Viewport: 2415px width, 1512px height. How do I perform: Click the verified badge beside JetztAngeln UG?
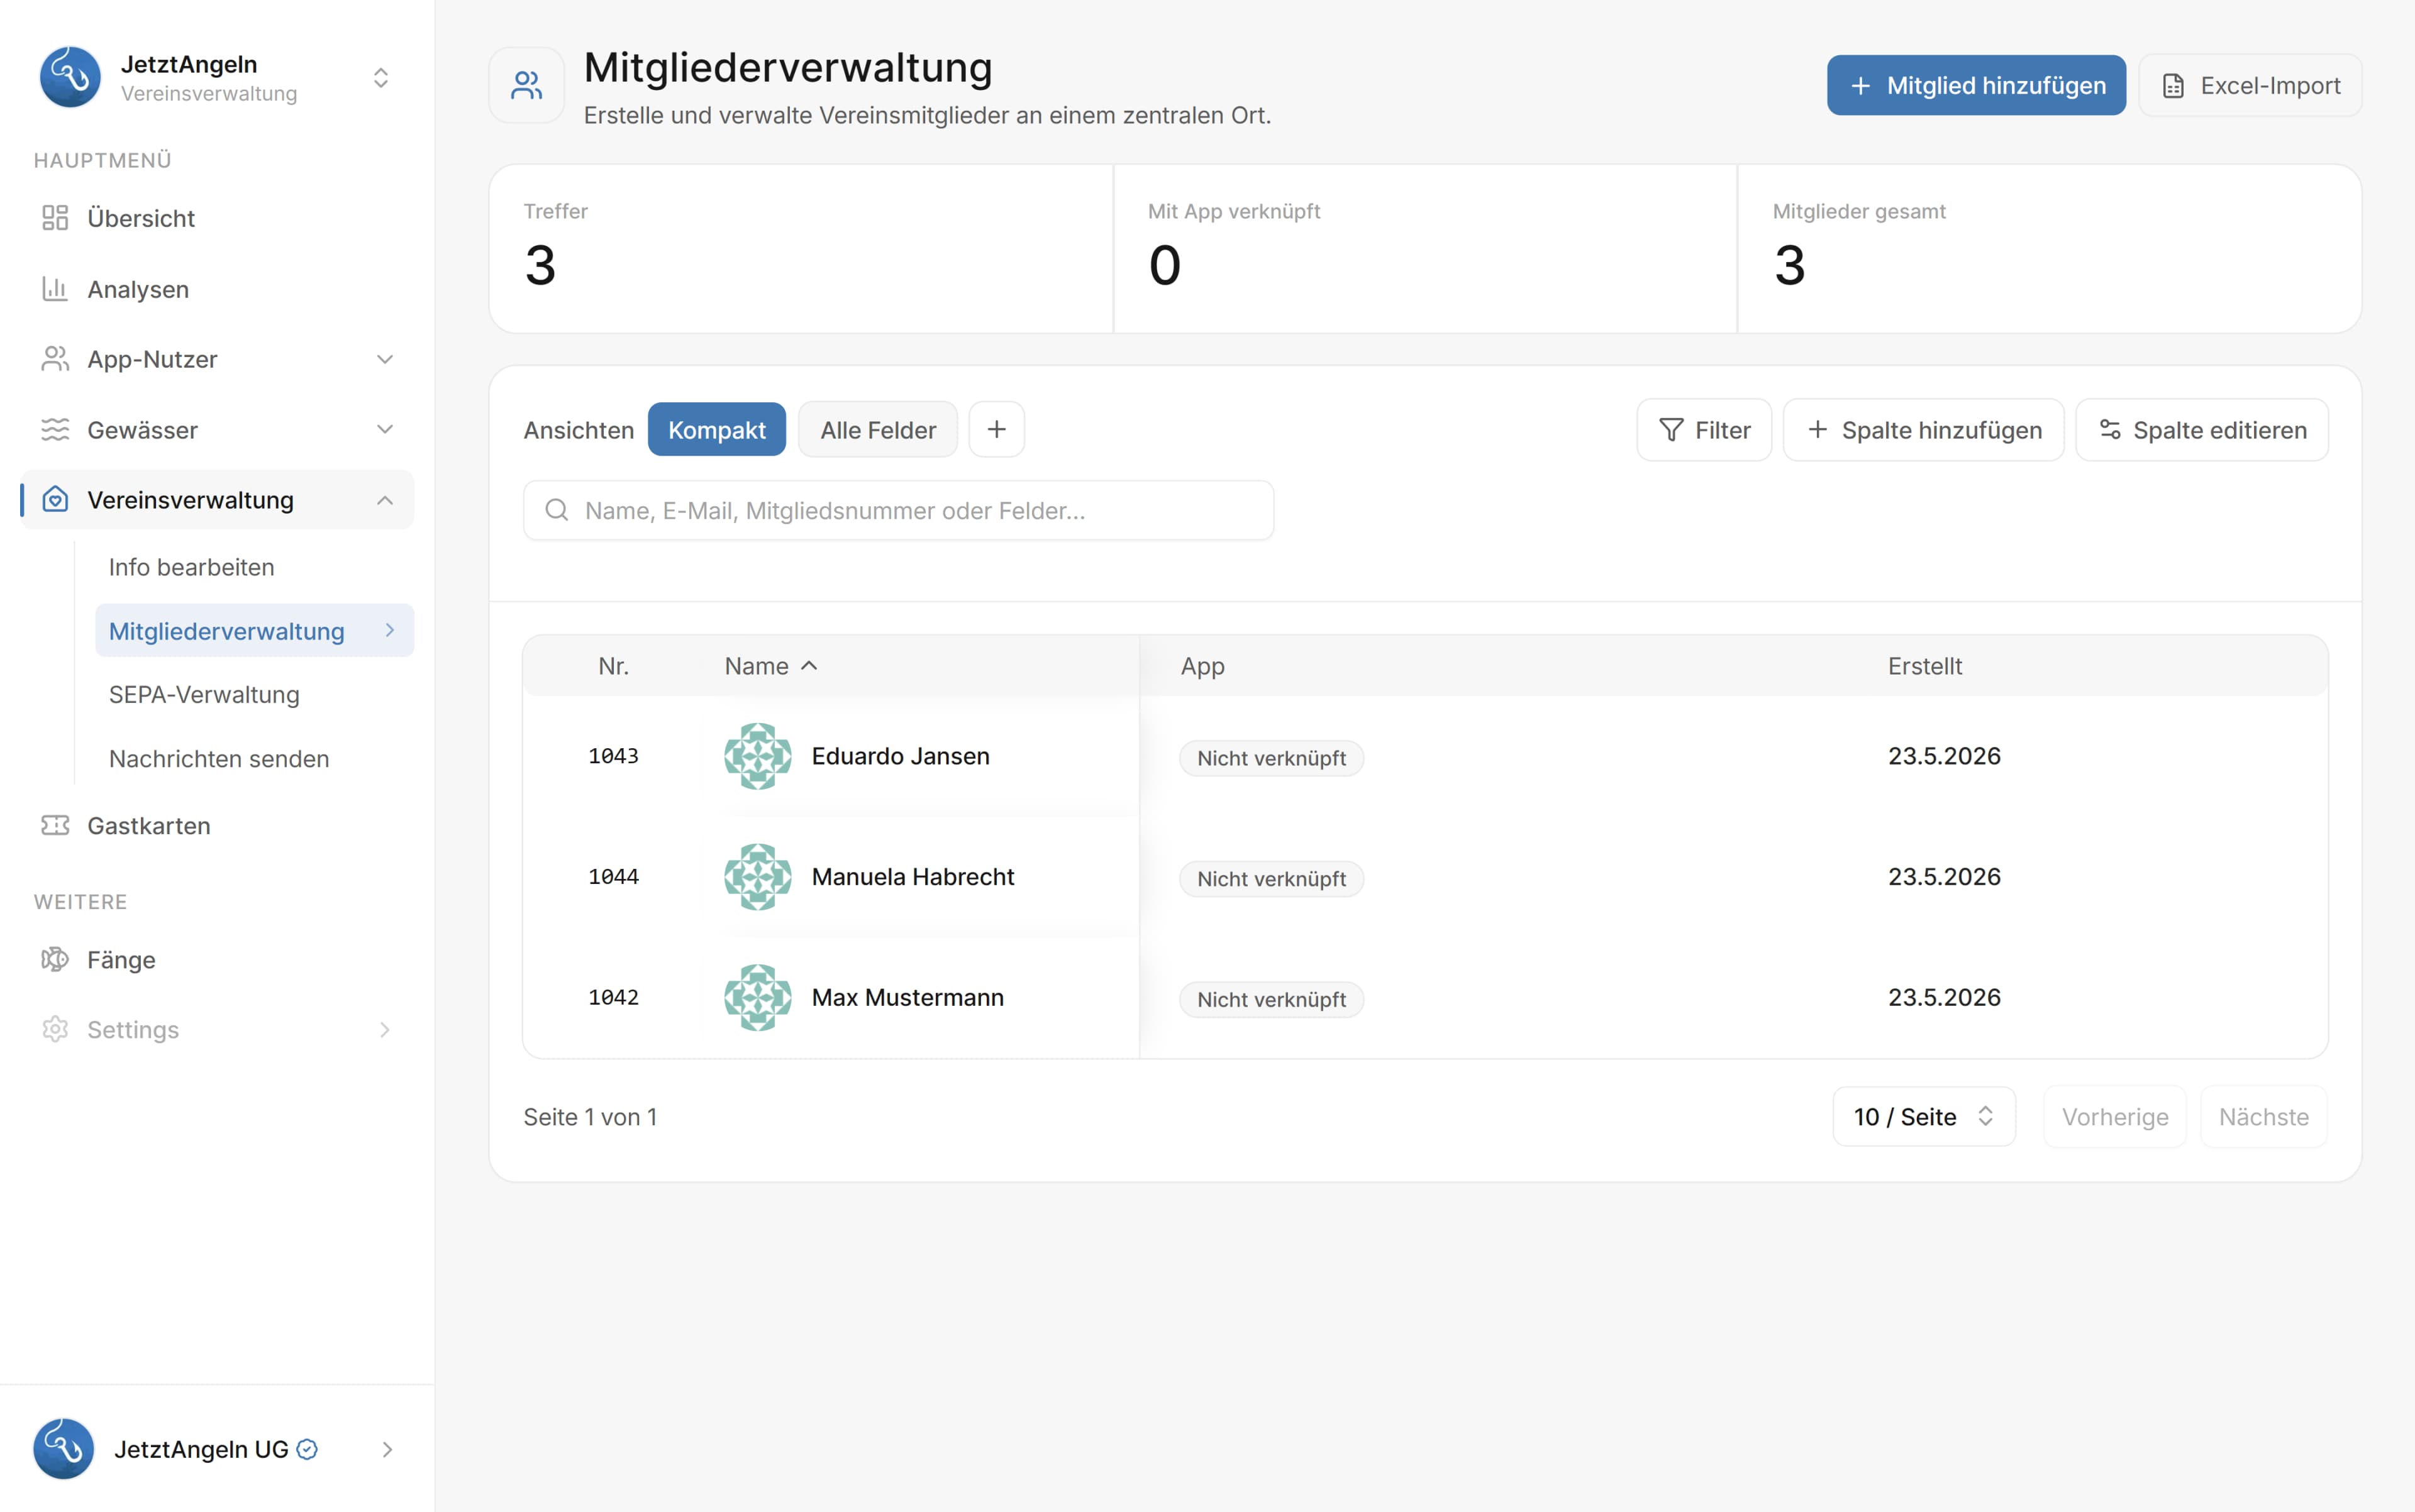coord(308,1449)
